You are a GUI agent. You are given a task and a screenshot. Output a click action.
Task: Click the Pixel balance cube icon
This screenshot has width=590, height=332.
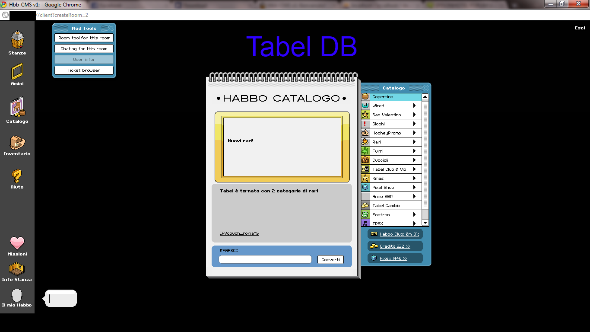374,258
